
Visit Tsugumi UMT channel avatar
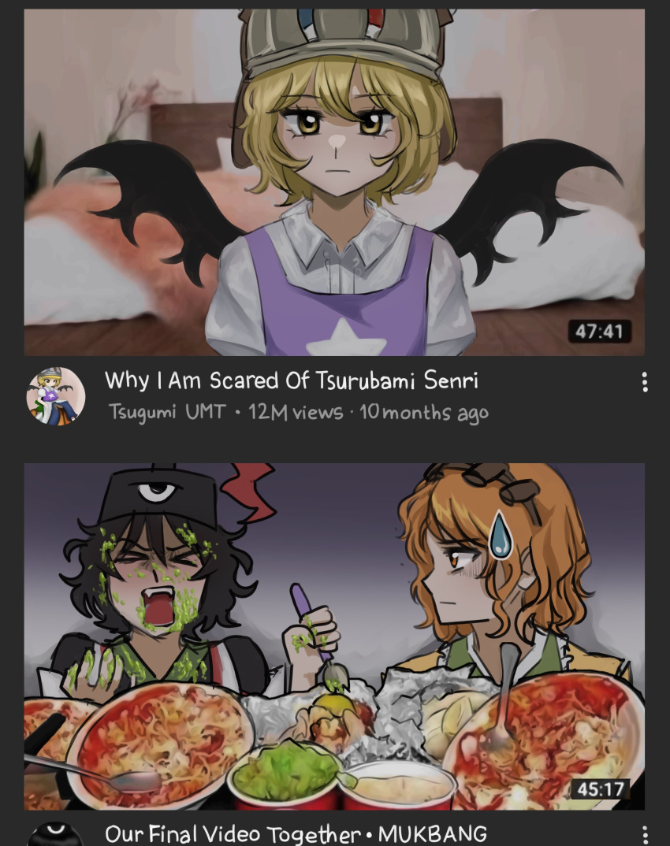click(x=56, y=396)
